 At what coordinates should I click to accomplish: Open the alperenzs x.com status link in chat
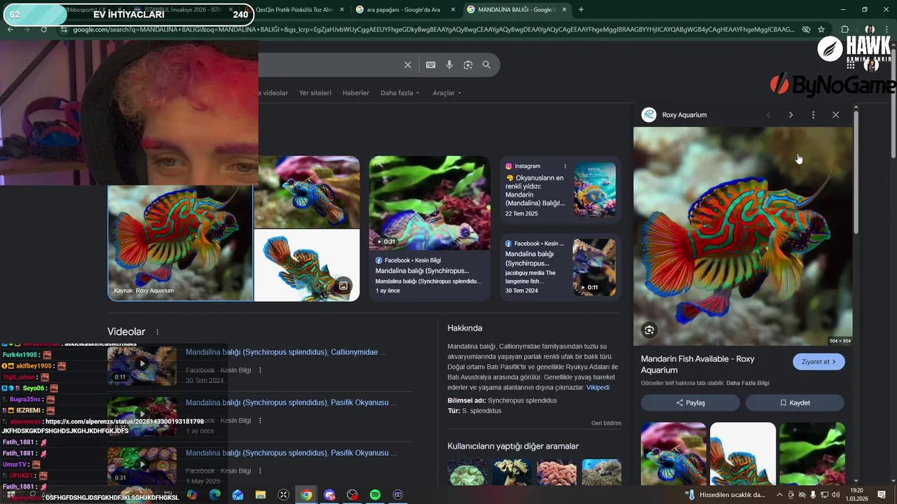(125, 422)
